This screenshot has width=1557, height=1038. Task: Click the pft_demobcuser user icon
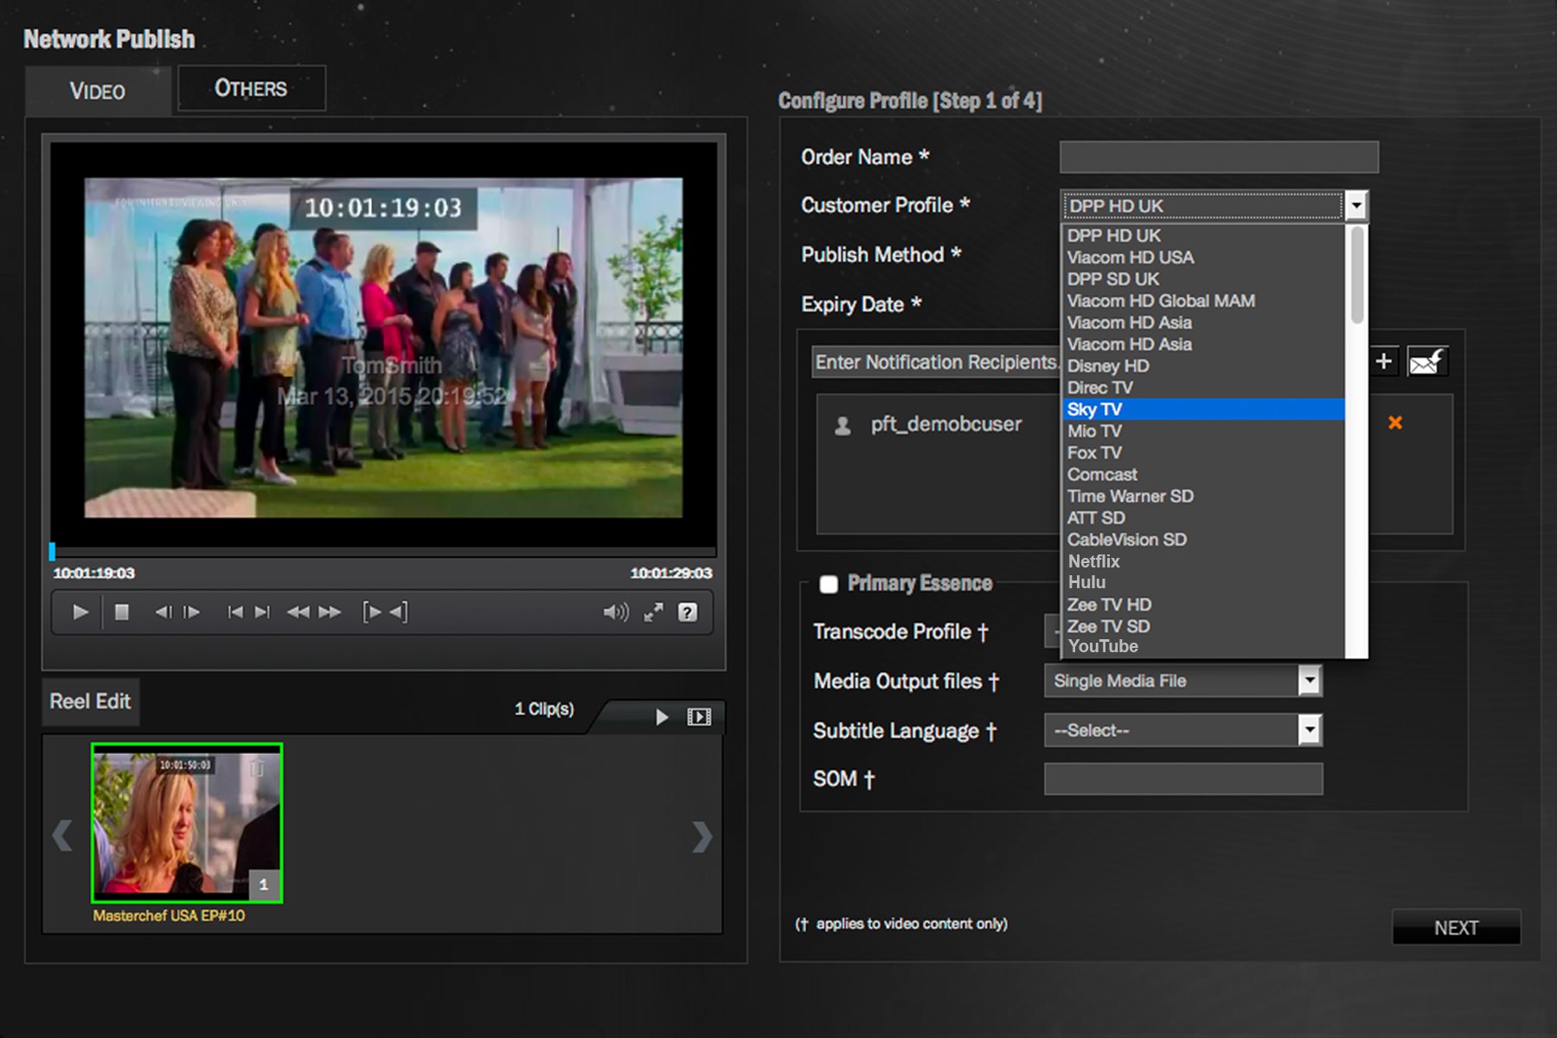click(843, 426)
